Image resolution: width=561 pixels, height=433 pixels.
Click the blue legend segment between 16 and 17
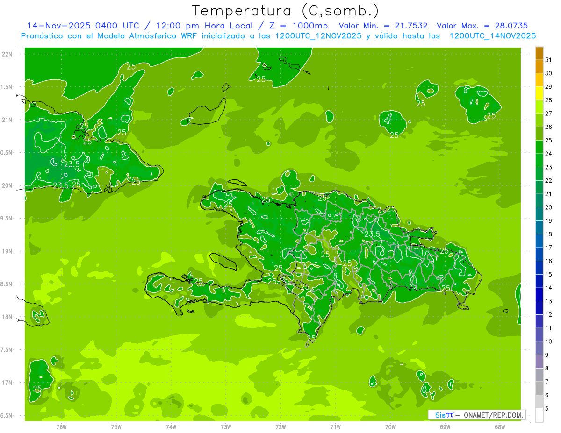pyautogui.click(x=539, y=255)
